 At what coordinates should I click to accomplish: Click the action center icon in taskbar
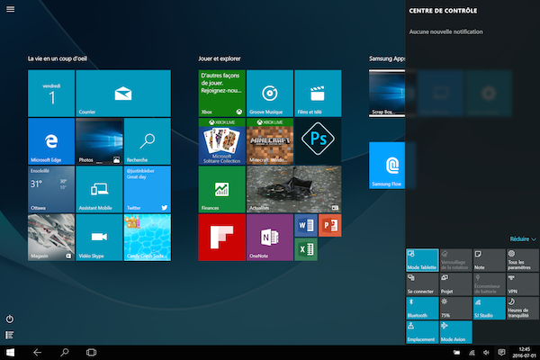click(x=502, y=353)
